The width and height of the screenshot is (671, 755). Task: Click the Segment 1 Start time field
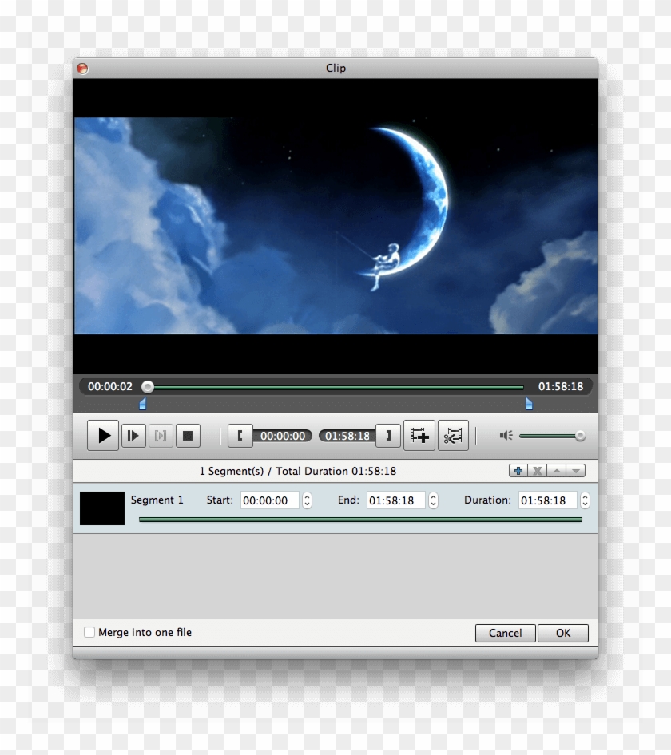pyautogui.click(x=270, y=500)
